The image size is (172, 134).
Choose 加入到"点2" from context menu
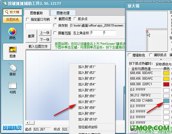click(92, 72)
